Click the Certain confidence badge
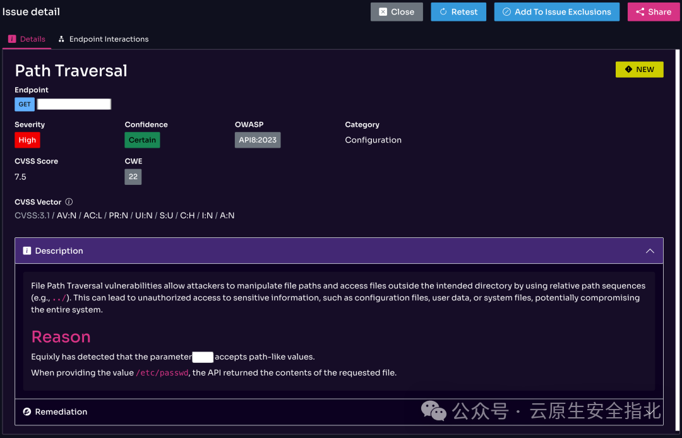 coord(142,140)
